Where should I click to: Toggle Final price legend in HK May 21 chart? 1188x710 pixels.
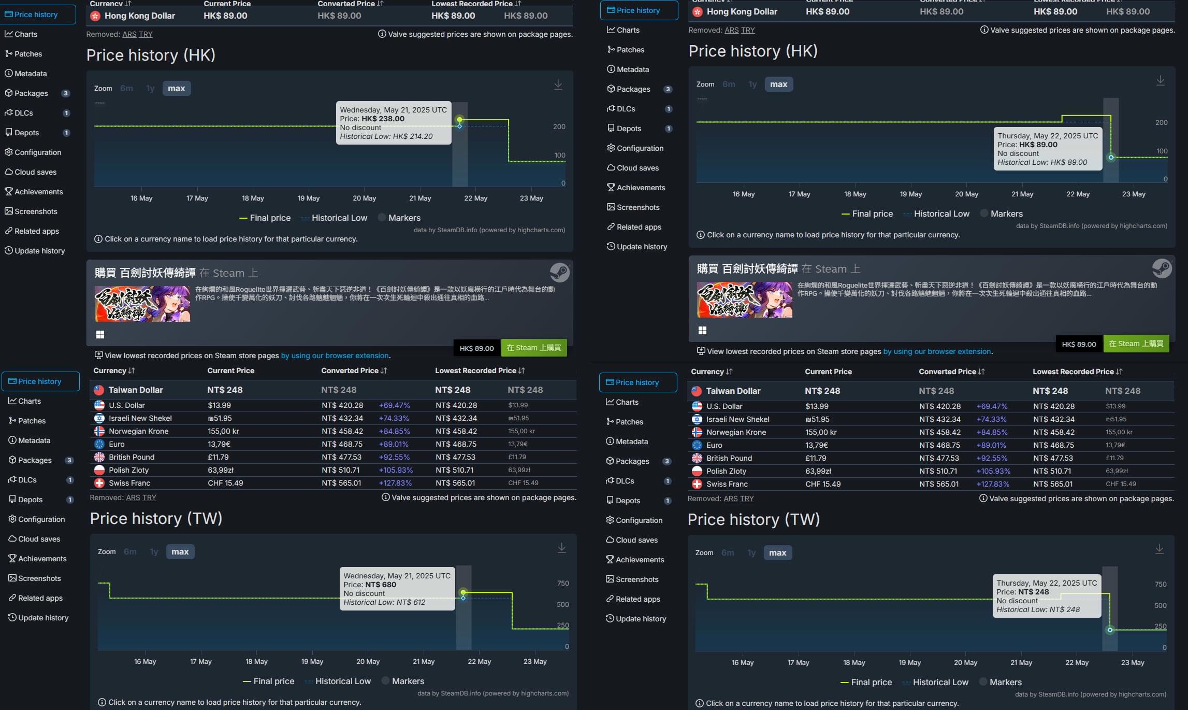tap(265, 218)
